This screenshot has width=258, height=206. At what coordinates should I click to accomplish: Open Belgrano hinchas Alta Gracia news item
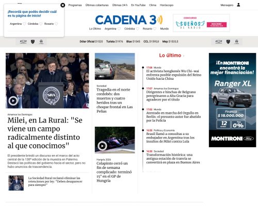[x=171, y=96]
